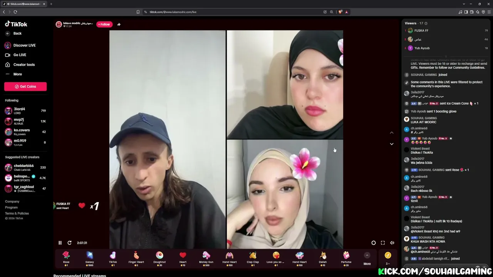This screenshot has width=493, height=277.
Task: Open the browser main hamburger menu
Action: point(489,12)
